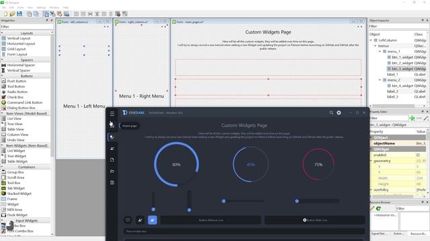Open the File menu
The width and height of the screenshot is (430, 241).
click(4, 7)
